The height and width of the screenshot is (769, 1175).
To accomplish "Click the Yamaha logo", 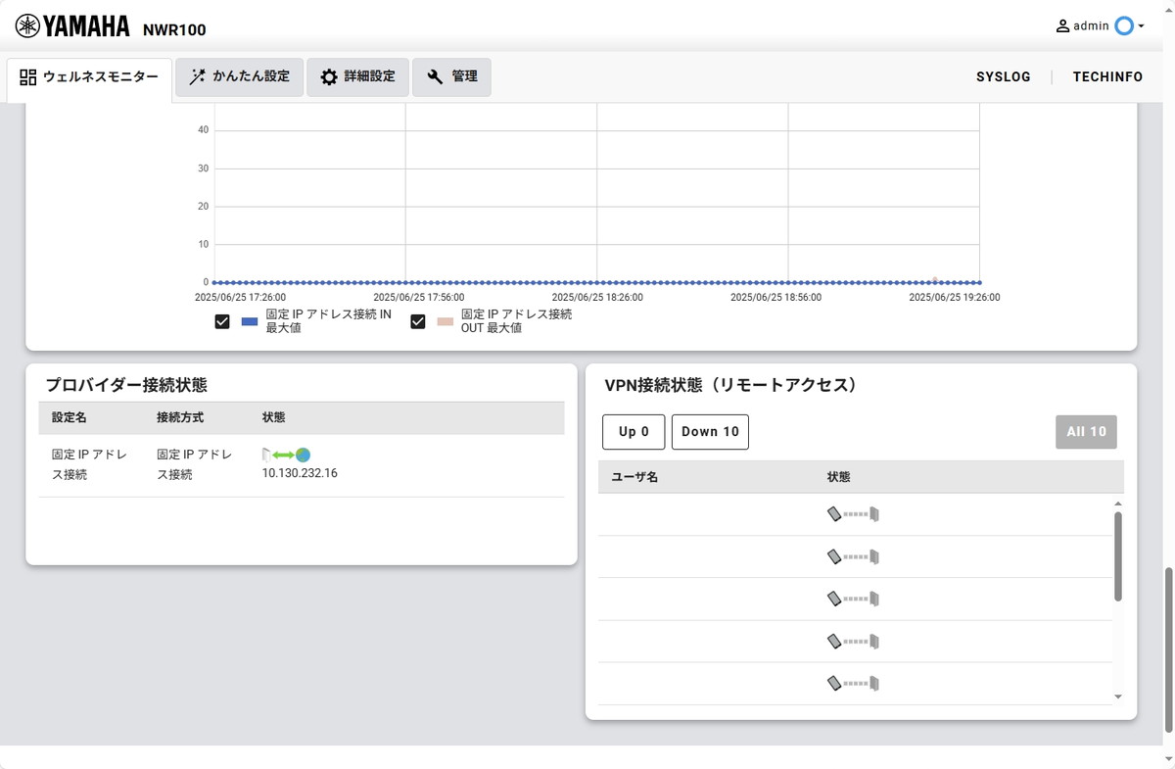I will 72,26.
